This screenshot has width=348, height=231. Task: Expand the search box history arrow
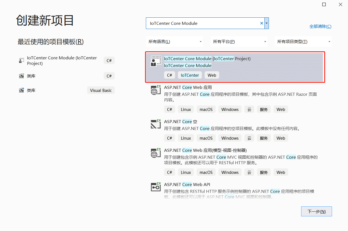click(x=267, y=23)
